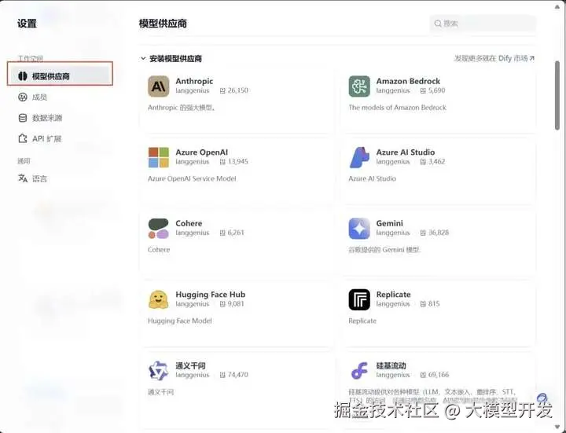
Task: Click the Amazon Bedrock count 5,690
Action: point(436,90)
